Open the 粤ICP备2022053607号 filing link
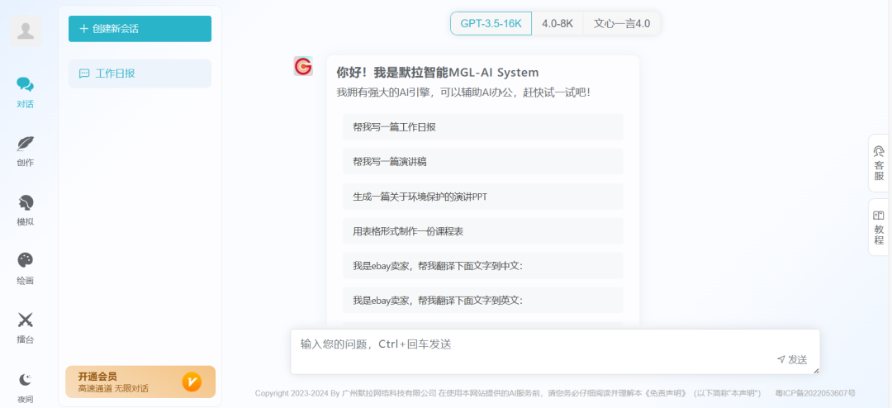The height and width of the screenshot is (408, 892). pyautogui.click(x=815, y=393)
